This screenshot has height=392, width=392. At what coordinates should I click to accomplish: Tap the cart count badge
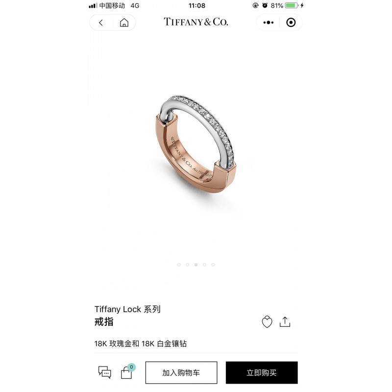(131, 367)
